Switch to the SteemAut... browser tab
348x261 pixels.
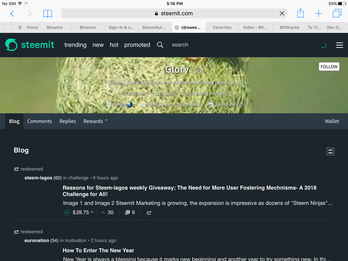pos(154,28)
